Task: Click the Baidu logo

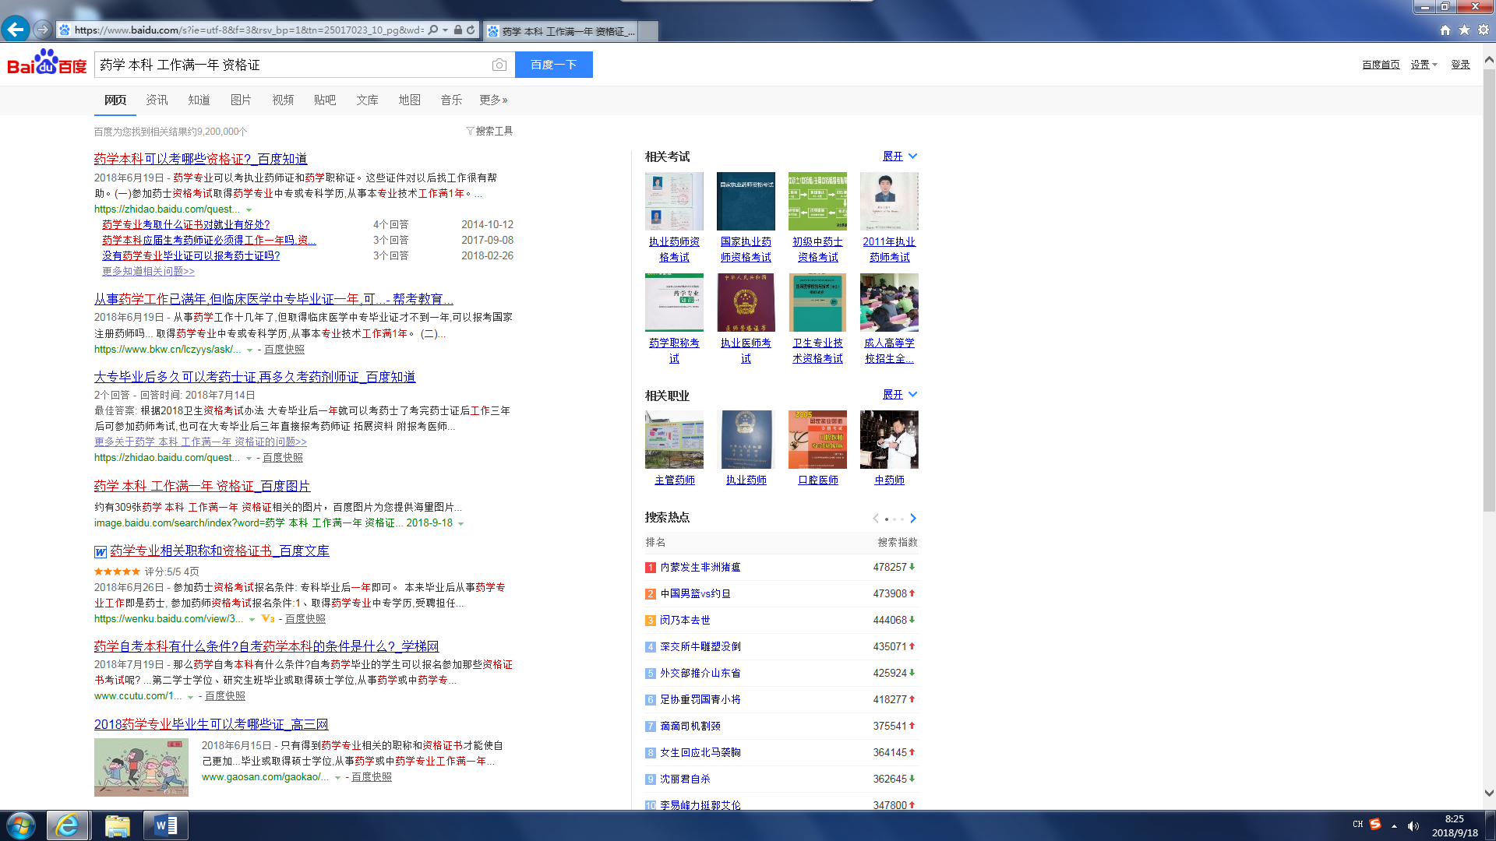Action: tap(47, 63)
